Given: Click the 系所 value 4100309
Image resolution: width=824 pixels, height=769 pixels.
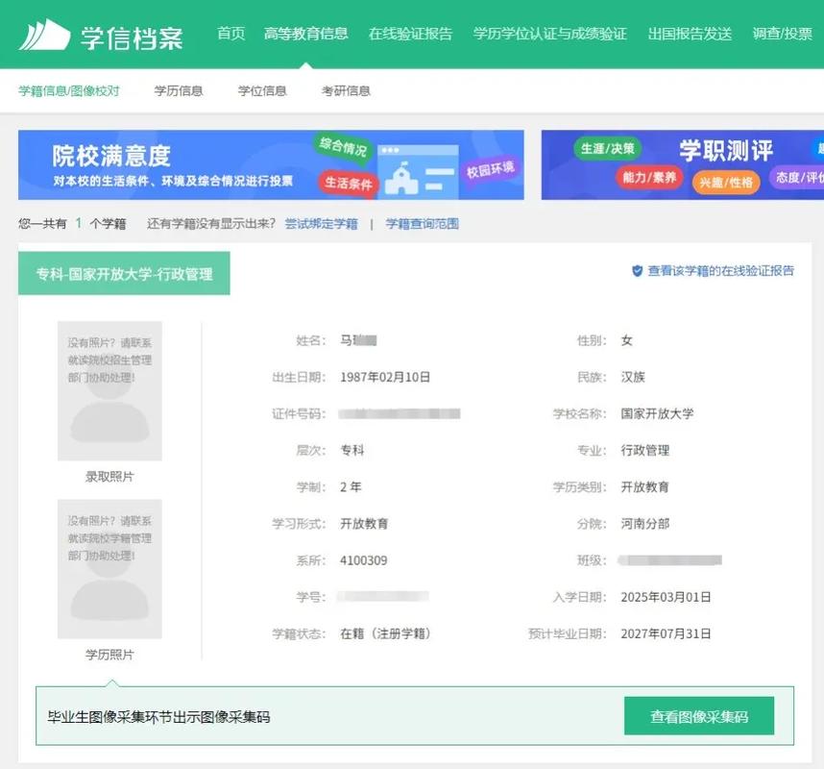Looking at the screenshot, I should [364, 560].
